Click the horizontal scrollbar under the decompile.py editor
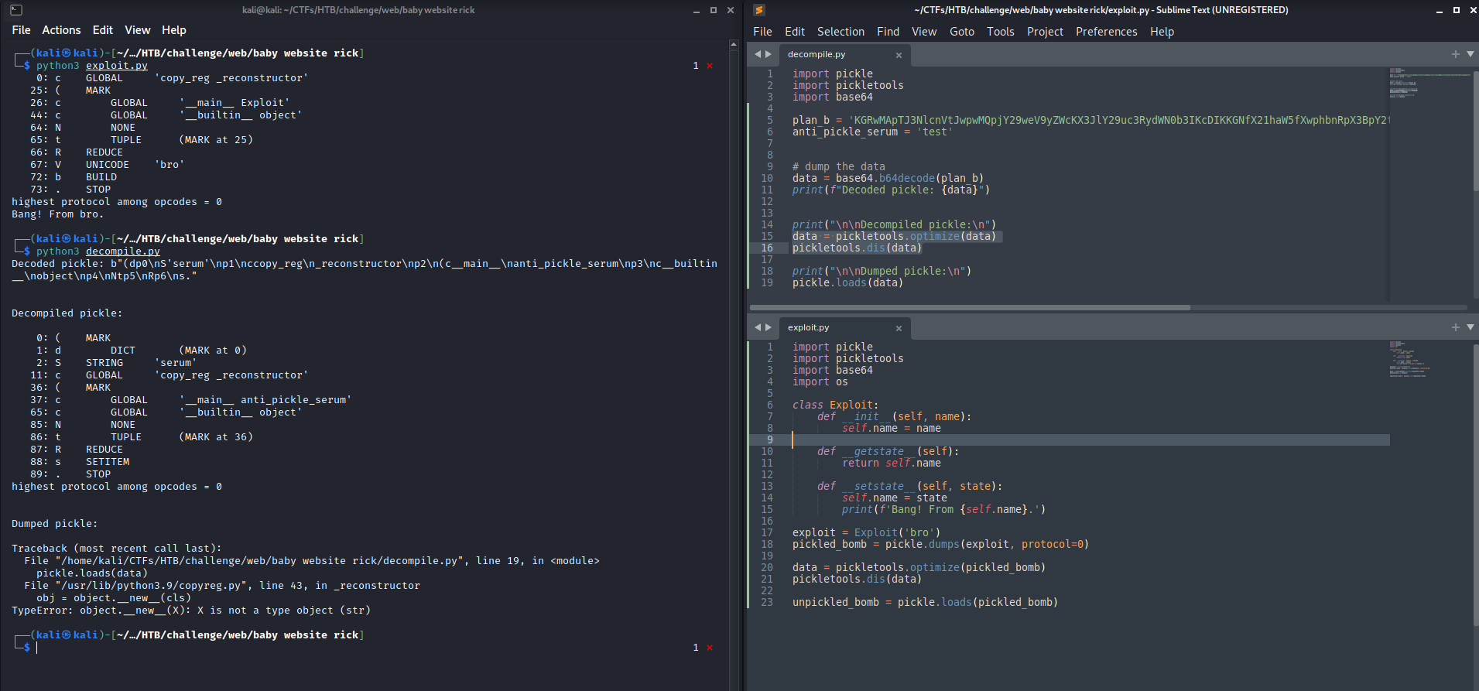 pos(969,307)
